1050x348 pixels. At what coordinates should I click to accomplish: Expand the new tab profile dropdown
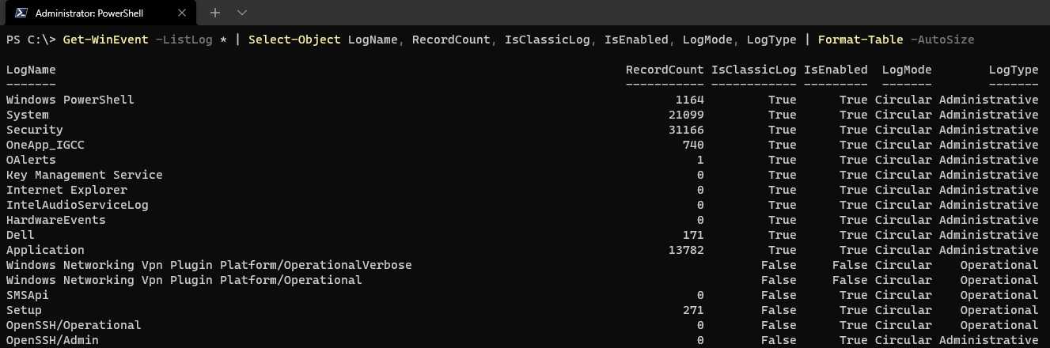[x=242, y=13]
